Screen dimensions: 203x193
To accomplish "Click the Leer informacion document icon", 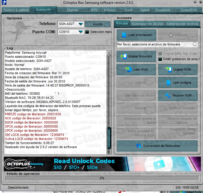I will (x=124, y=35).
